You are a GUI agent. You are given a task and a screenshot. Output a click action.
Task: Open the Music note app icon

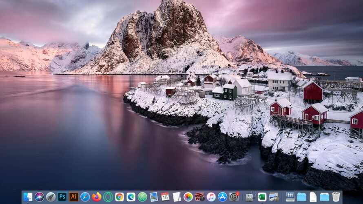pyautogui.click(x=211, y=197)
